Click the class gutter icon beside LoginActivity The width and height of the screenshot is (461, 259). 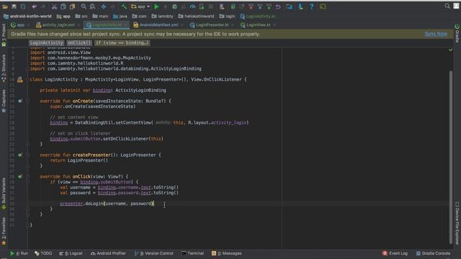[x=20, y=80]
